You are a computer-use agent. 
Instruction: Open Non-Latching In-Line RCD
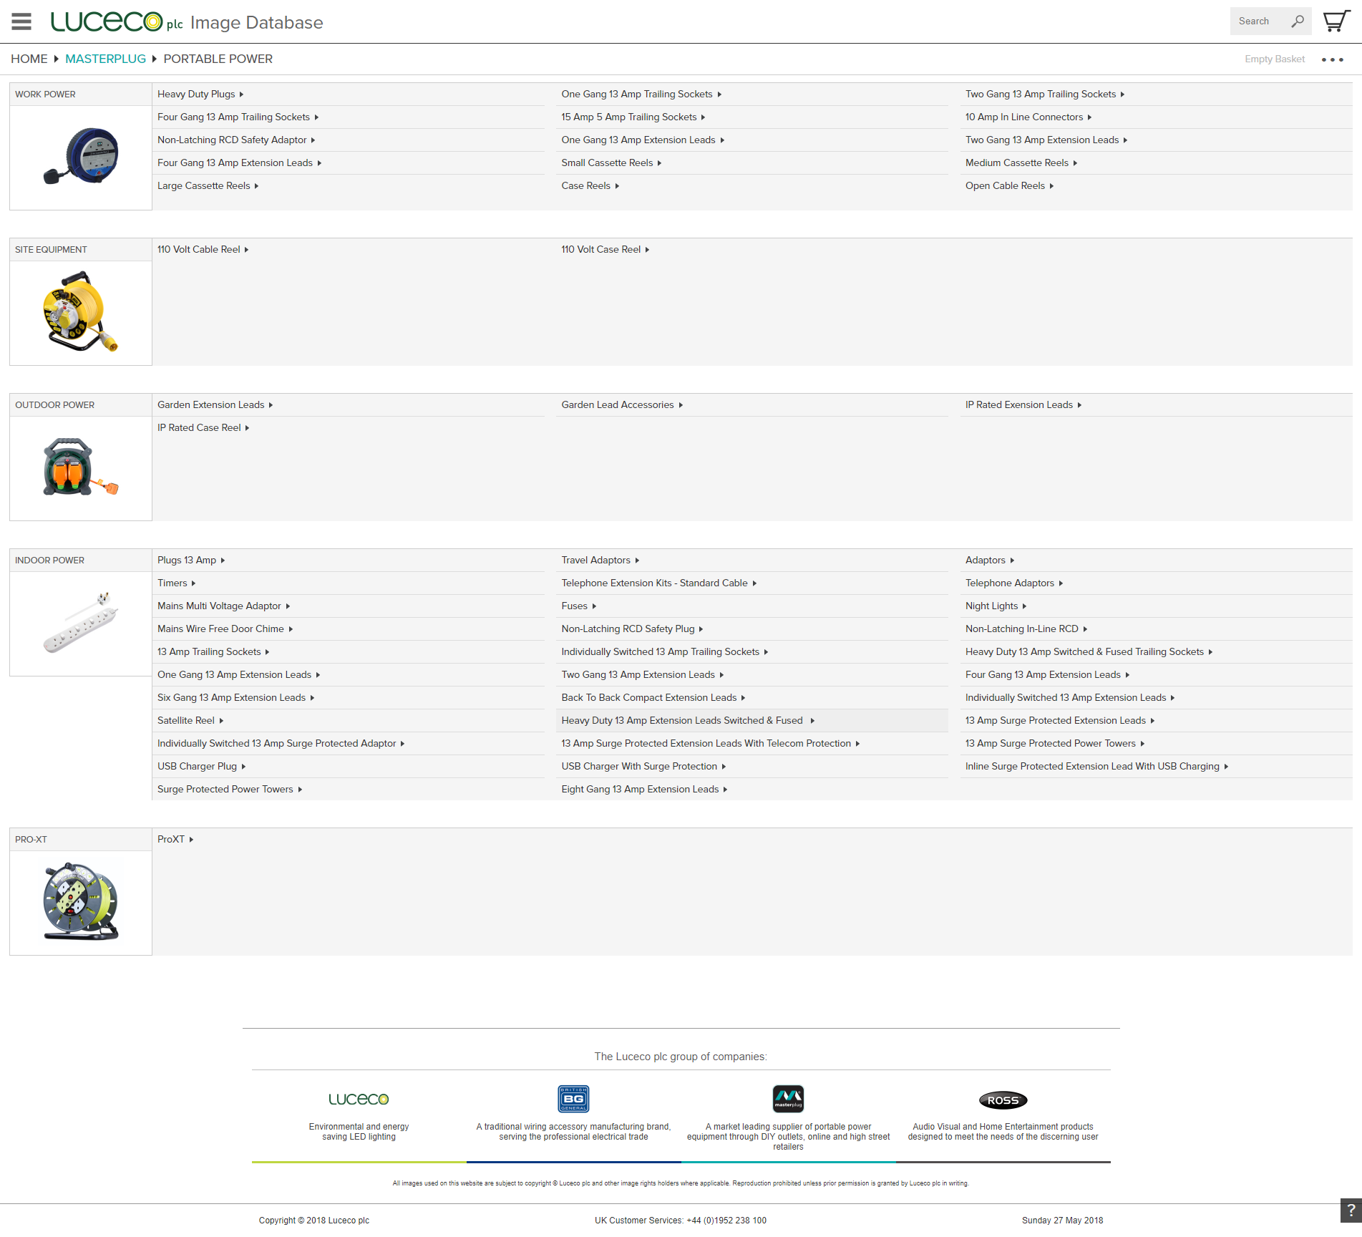pos(1026,629)
